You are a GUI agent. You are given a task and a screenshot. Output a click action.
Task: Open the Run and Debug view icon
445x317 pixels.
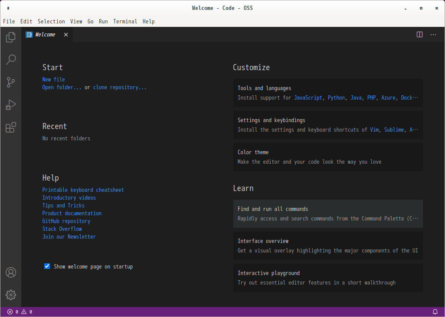point(11,105)
